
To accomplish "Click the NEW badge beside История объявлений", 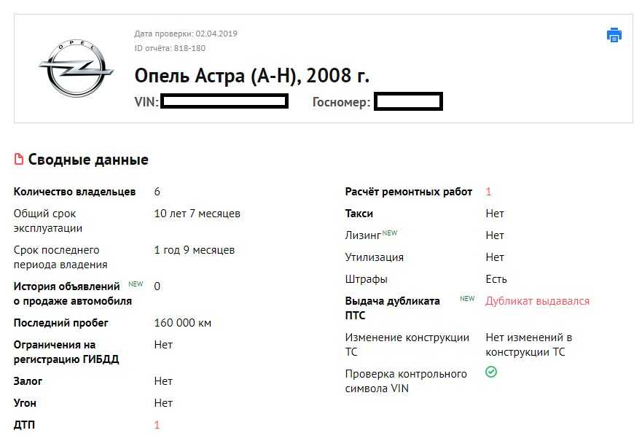I will coord(136,284).
